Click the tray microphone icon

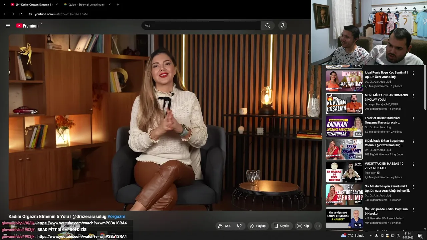pyautogui.click(x=376, y=236)
